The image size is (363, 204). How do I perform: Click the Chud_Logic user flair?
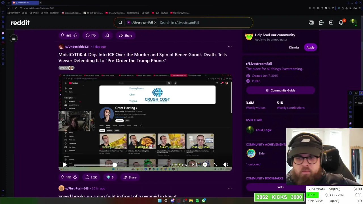(263, 130)
